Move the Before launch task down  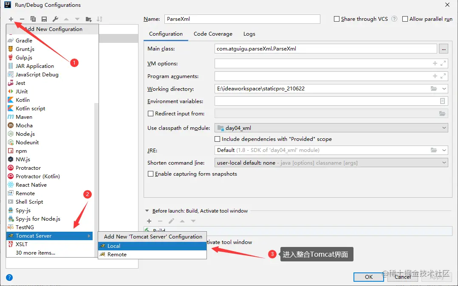click(193, 221)
